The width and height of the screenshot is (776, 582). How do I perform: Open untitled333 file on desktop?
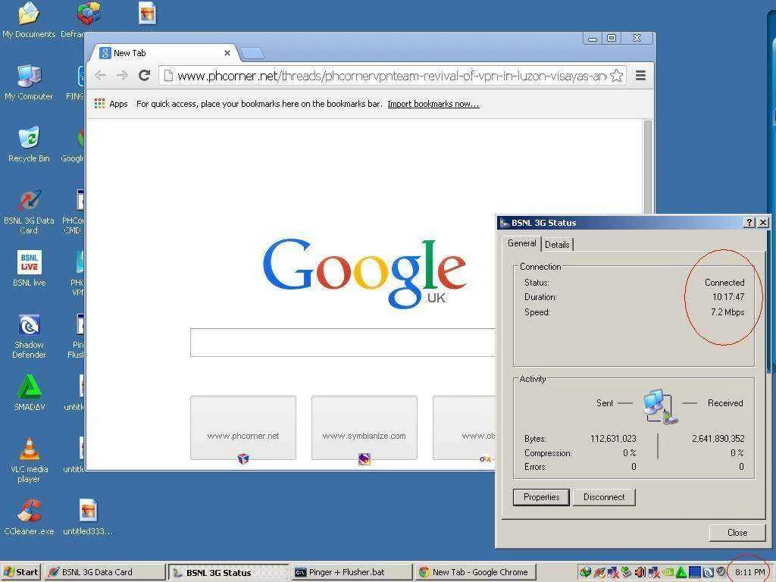[x=88, y=517]
